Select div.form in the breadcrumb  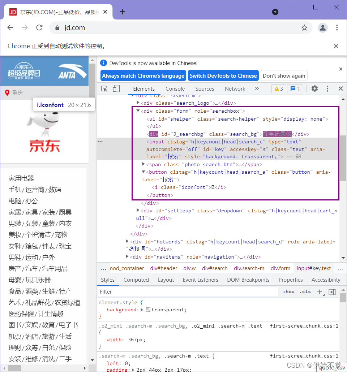(280, 268)
